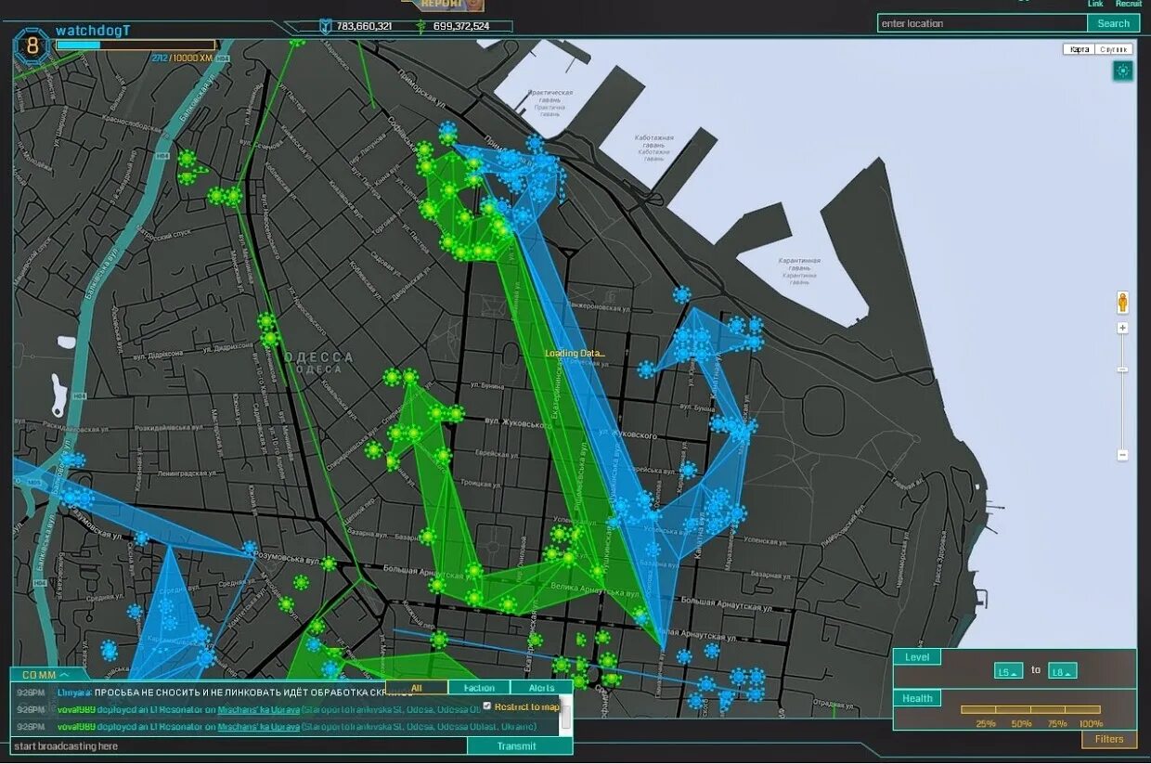1151x764 pixels.
Task: Click the XM energy progress bar
Action: click(x=136, y=44)
